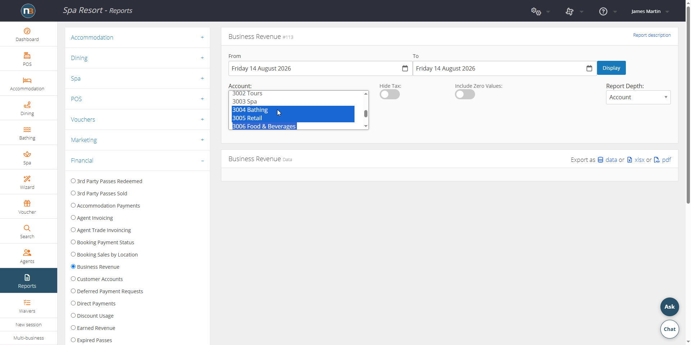Select 3005 Retail in Account list
This screenshot has height=345, width=691.
coord(293,118)
